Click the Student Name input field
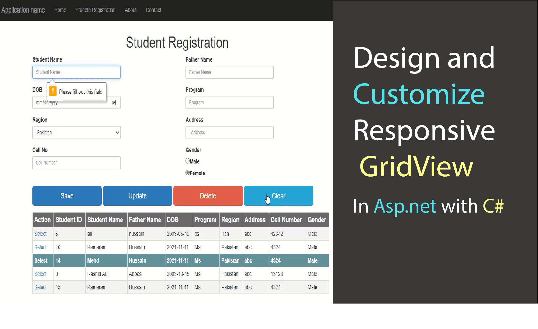538x329 pixels. coord(76,72)
